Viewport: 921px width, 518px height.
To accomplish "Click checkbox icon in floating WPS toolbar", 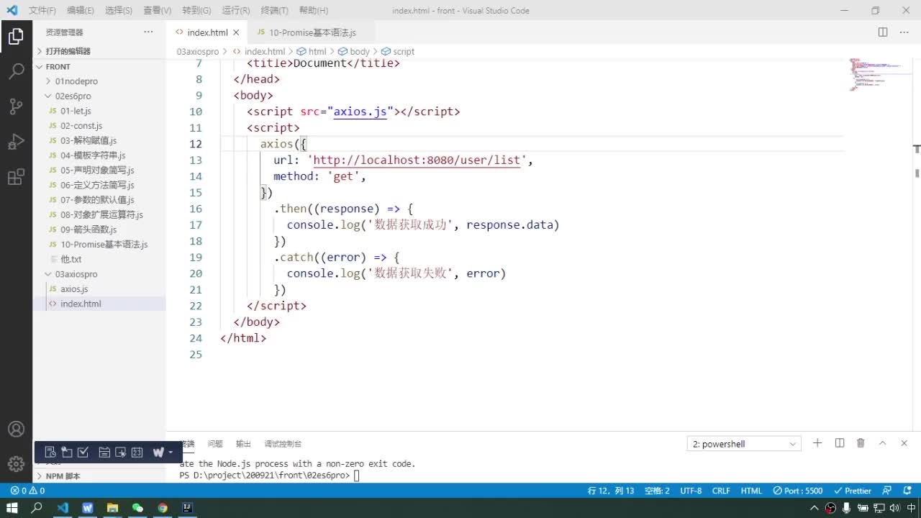I will click(83, 452).
